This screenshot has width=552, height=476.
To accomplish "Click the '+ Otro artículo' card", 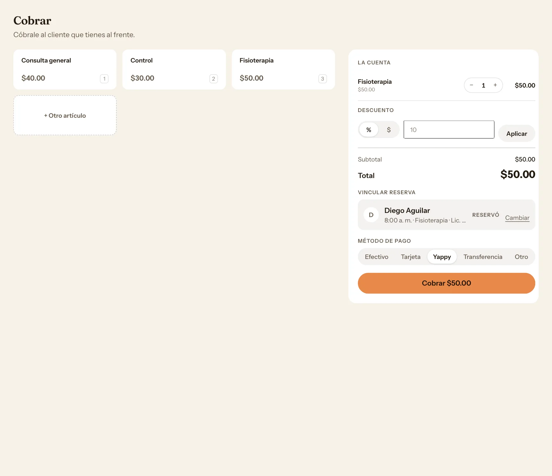I will coord(65,115).
